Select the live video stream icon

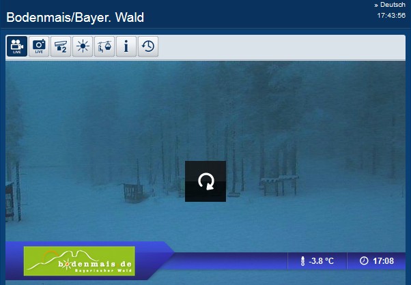pyautogui.click(x=17, y=46)
